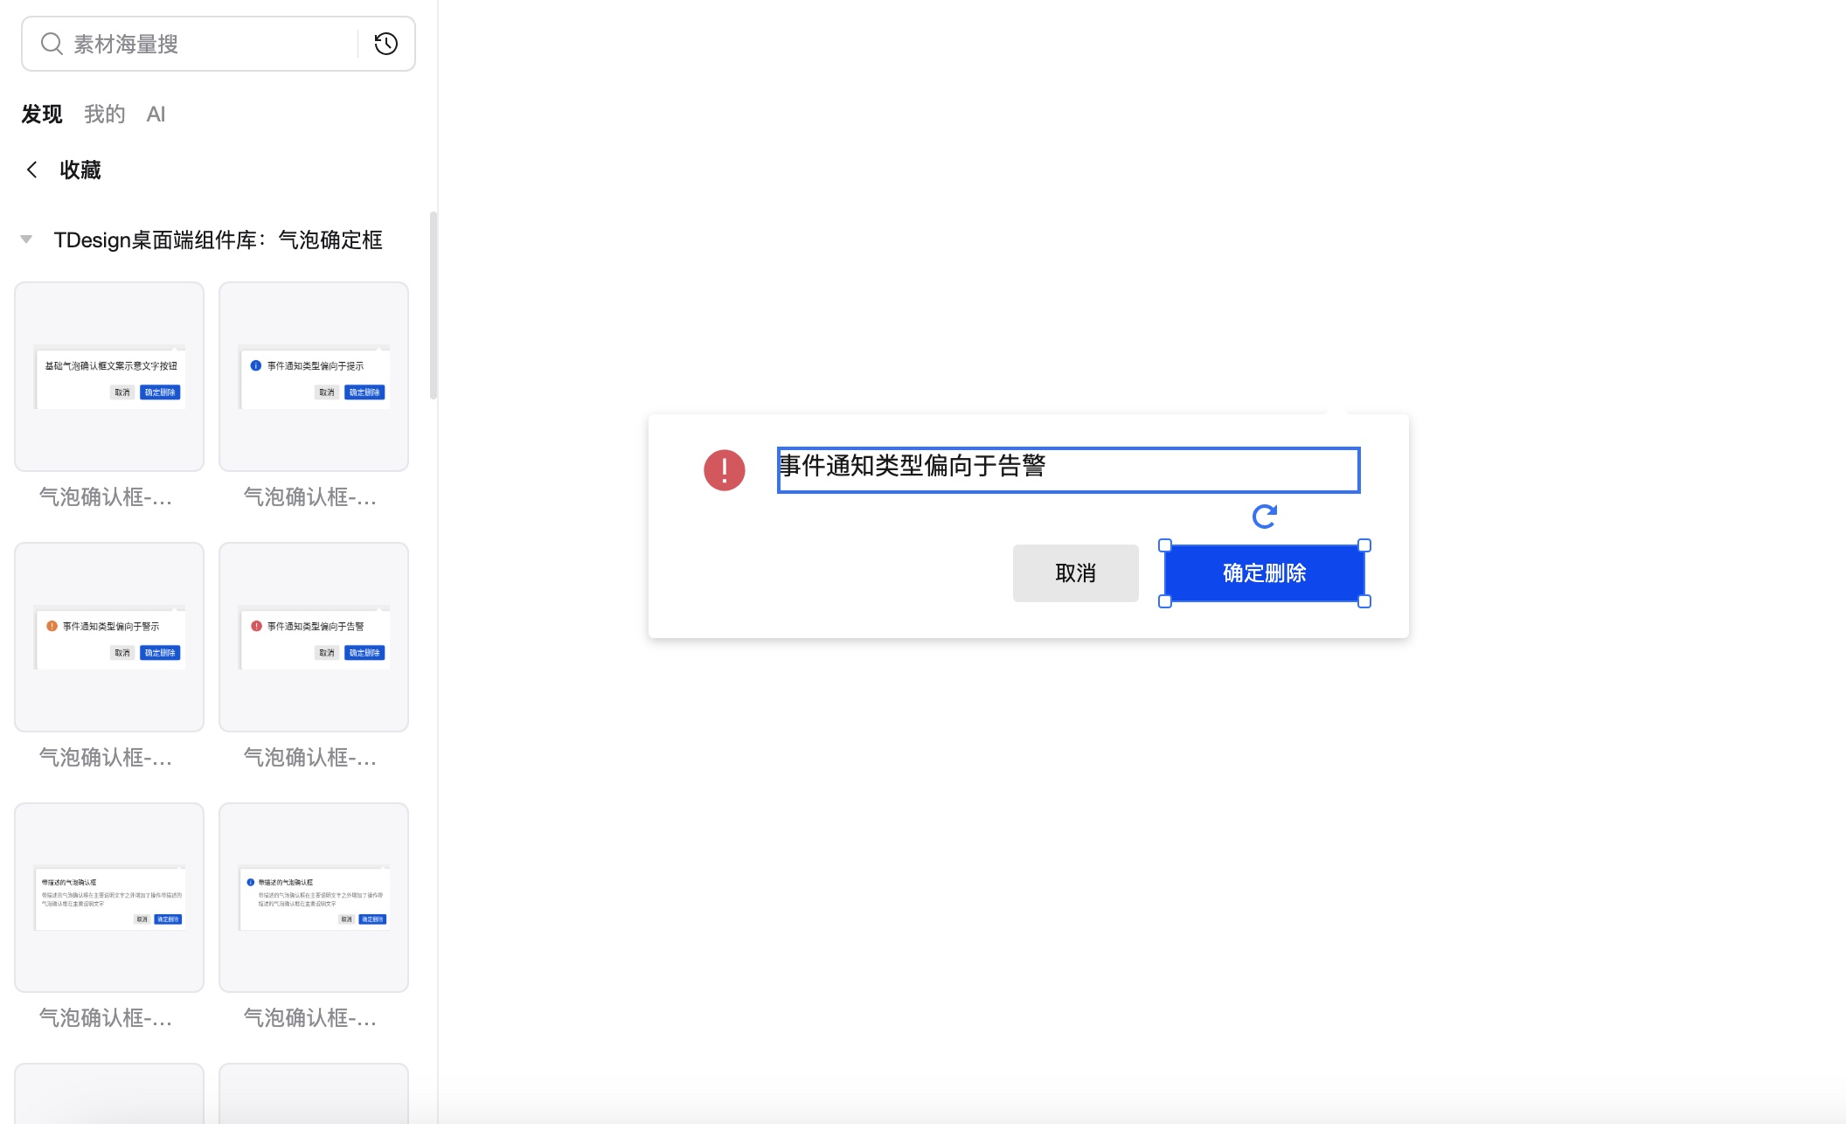
Task: Click the 确定删除 button on canvas
Action: (x=1265, y=573)
